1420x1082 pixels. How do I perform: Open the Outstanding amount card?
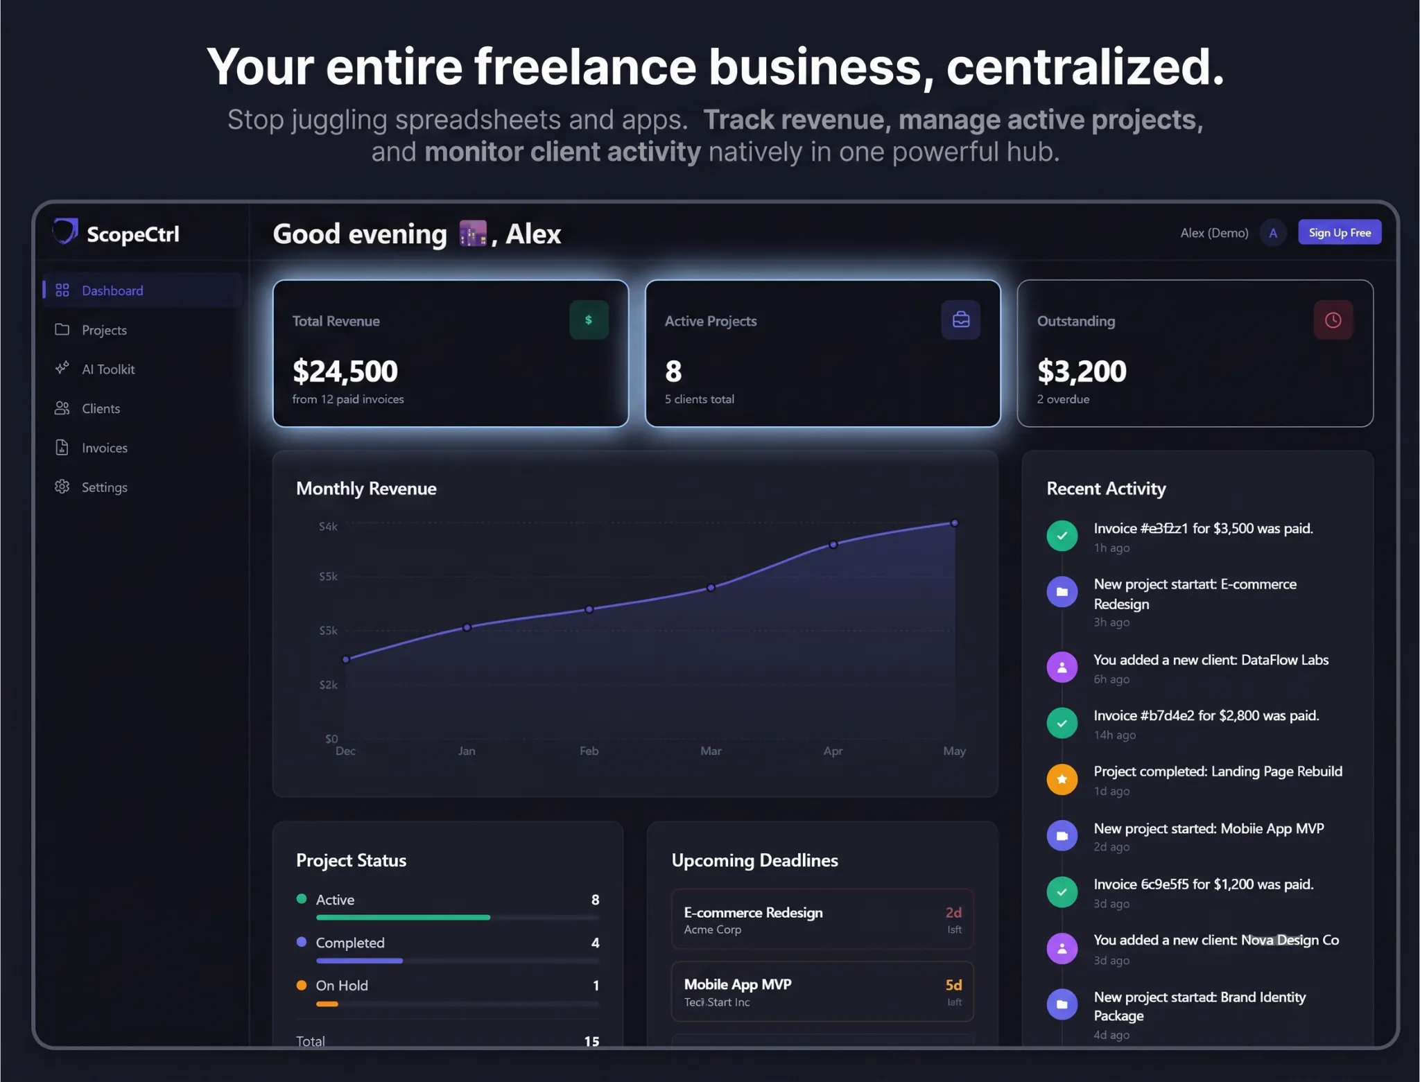pos(1195,354)
